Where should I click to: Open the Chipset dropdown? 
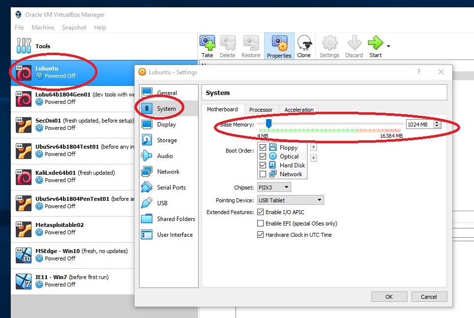[x=274, y=187]
